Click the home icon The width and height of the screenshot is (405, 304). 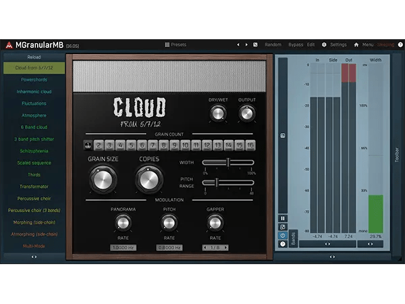(x=356, y=45)
